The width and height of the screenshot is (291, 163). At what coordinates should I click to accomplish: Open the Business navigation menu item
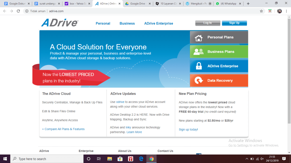point(127,23)
